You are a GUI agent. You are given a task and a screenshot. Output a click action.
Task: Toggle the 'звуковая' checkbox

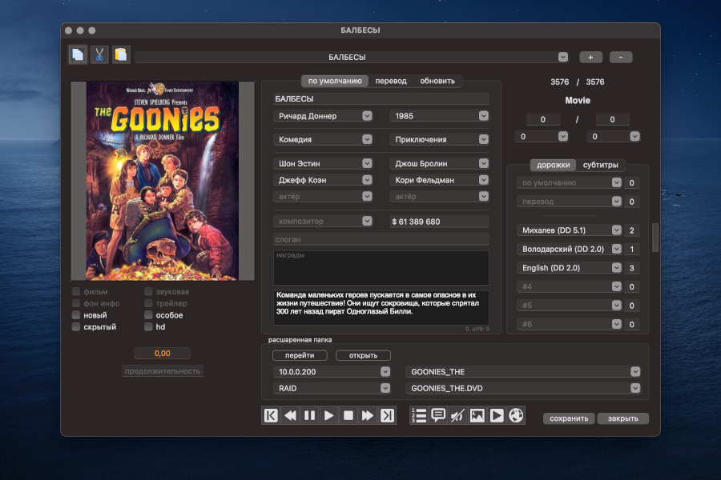[148, 292]
